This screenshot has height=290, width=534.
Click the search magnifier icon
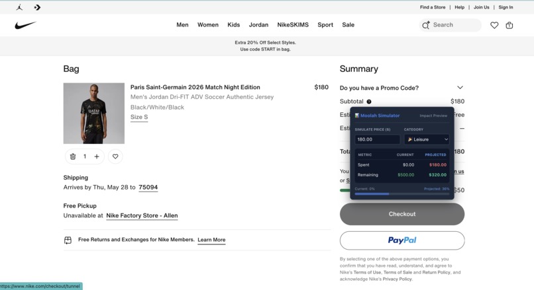point(426,25)
